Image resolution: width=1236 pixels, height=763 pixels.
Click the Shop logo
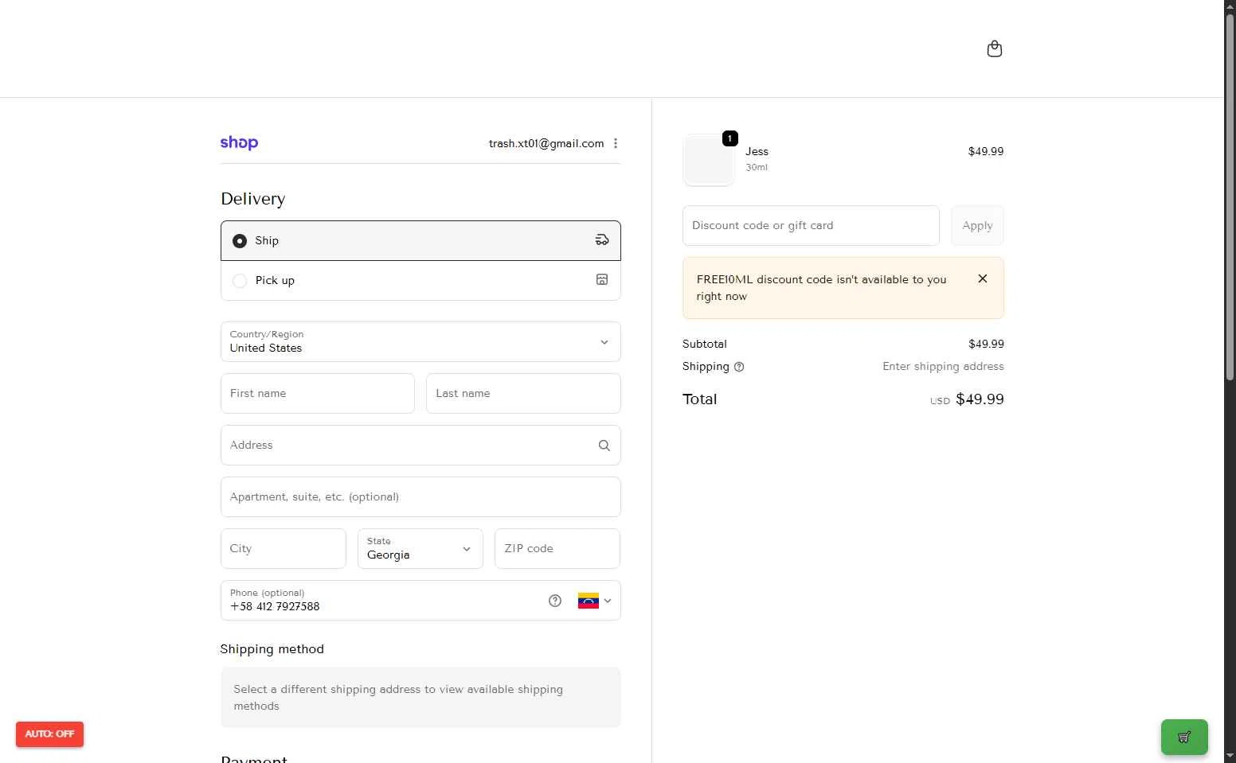click(x=239, y=143)
